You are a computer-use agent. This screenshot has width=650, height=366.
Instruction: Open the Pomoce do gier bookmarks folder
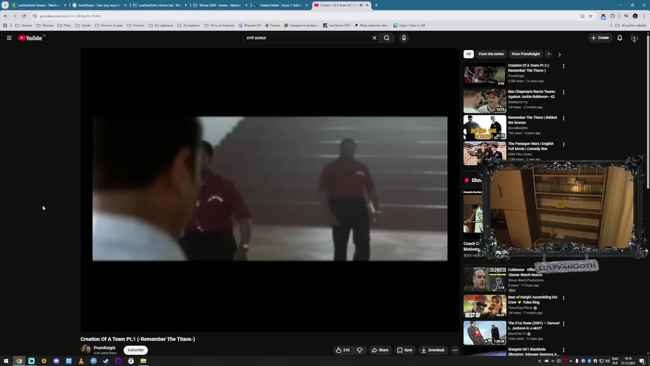click(109, 25)
